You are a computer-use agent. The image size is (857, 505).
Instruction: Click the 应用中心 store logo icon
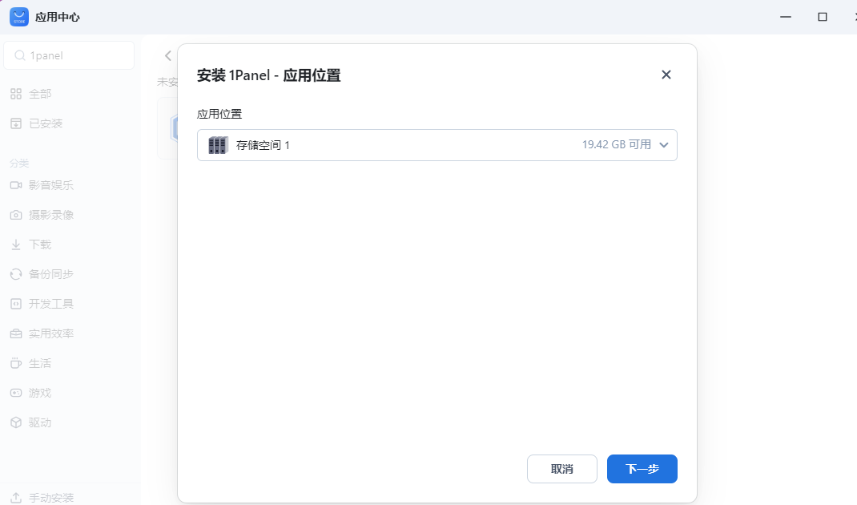[19, 17]
